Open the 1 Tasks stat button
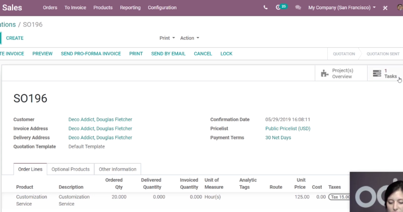Viewport: 403px width, 212px height. click(x=385, y=73)
